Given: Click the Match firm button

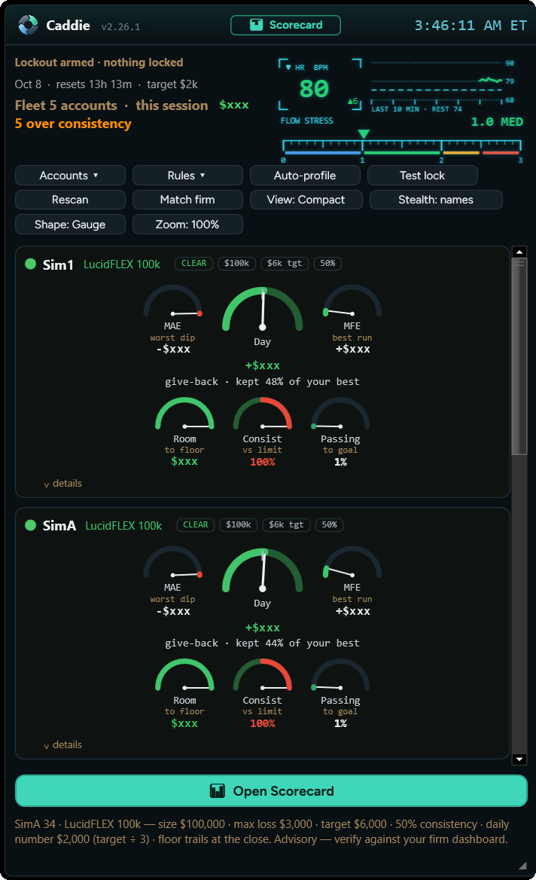Looking at the screenshot, I should [187, 199].
